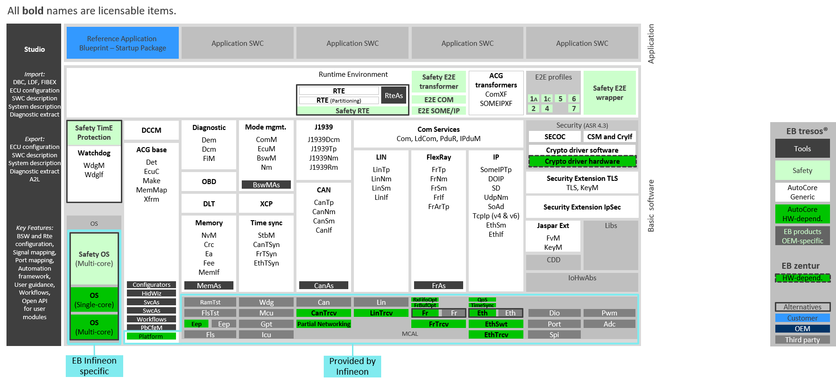Click the Mode mgmt. heading
836x383 pixels.
(x=266, y=127)
